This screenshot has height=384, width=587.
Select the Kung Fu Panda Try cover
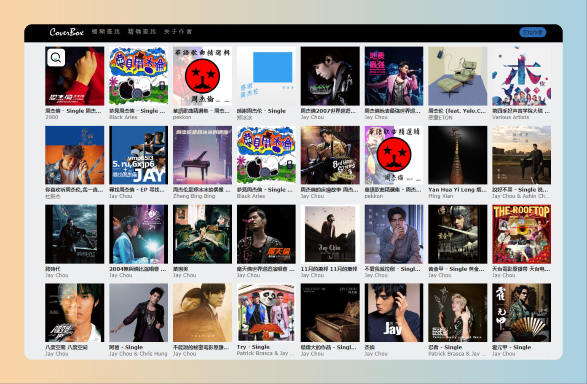click(x=266, y=312)
